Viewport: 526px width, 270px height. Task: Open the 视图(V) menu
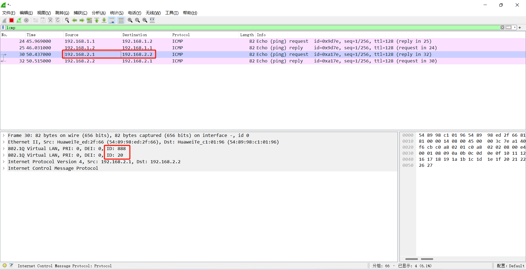click(x=44, y=13)
